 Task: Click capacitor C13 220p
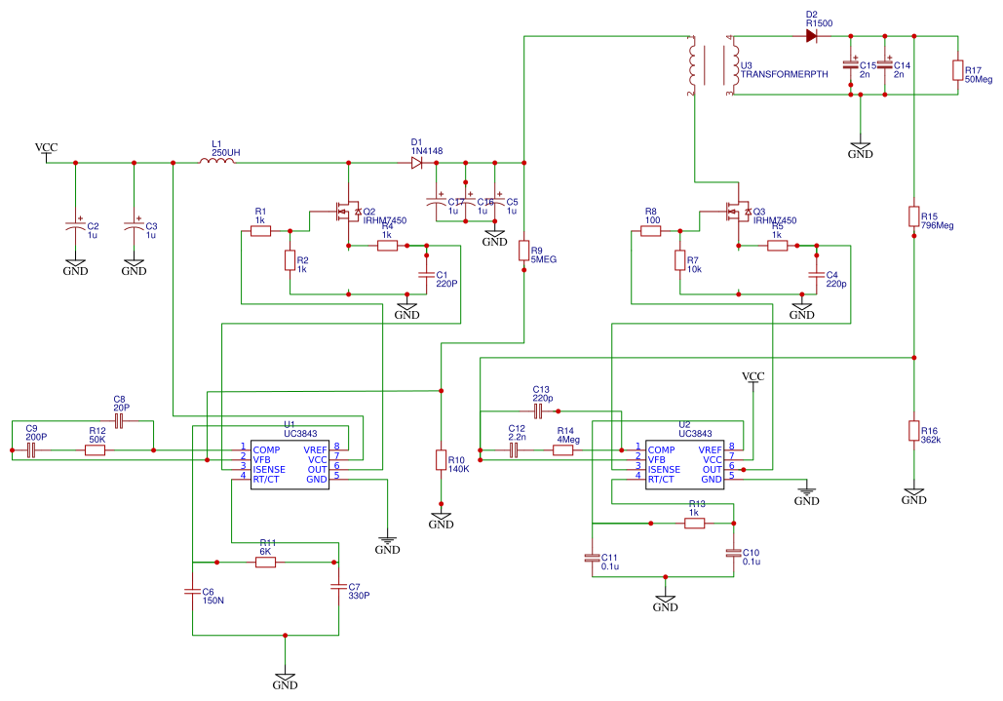click(538, 411)
